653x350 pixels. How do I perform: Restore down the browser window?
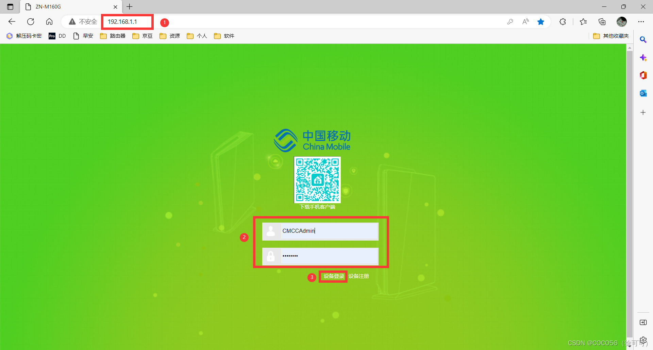pos(623,7)
